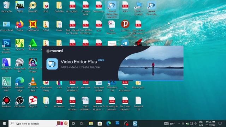226x127 pixels.
Task: Click the splash screen landscape image
Action: (x=151, y=63)
